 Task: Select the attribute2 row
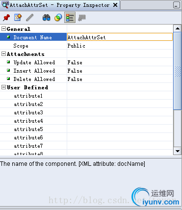click(x=86, y=104)
